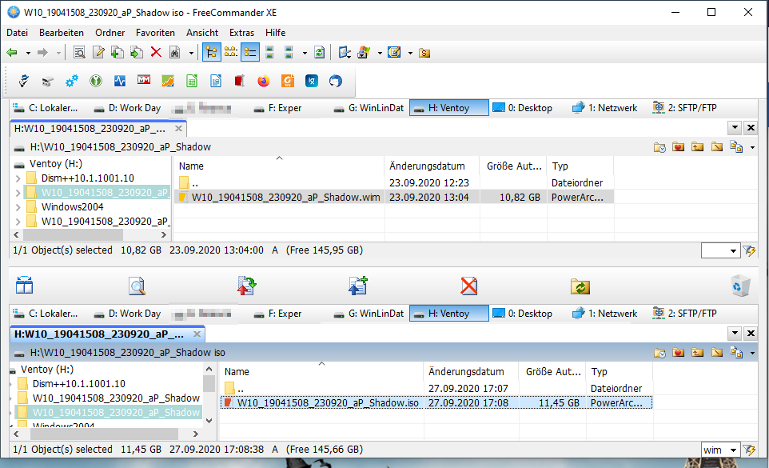The height and width of the screenshot is (468, 769).
Task: Open the green key password manager icon
Action: (96, 81)
